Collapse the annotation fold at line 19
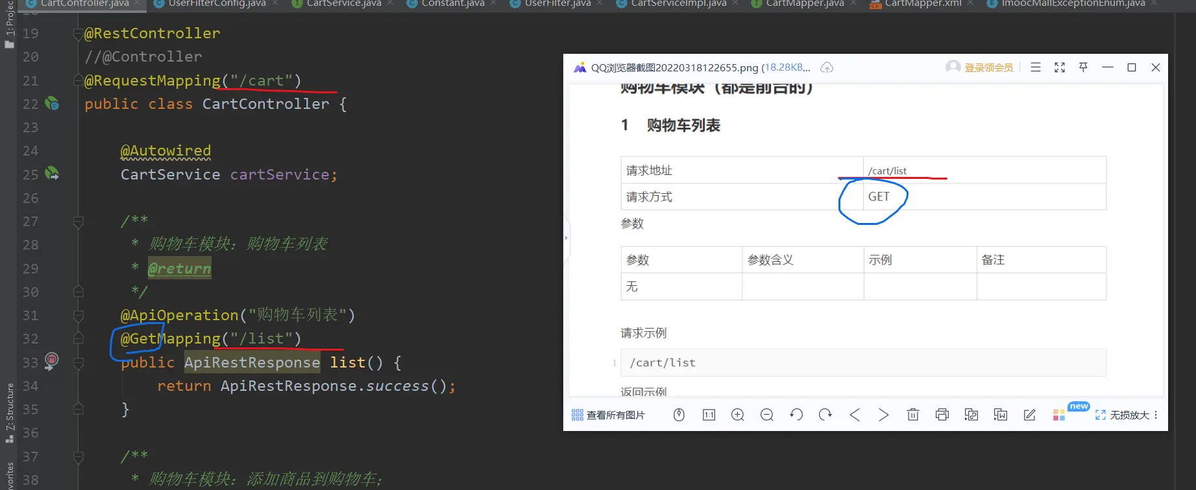Viewport: 1196px width, 490px height. click(79, 34)
